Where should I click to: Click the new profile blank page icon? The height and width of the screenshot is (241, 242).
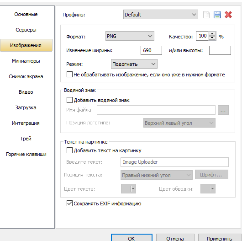click(206, 15)
